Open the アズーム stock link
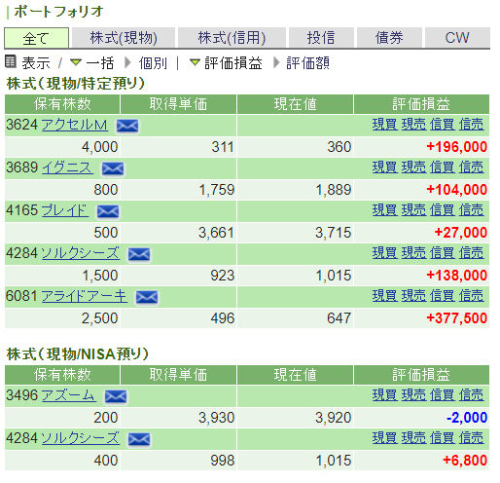This screenshot has width=500, height=483. pos(69,395)
